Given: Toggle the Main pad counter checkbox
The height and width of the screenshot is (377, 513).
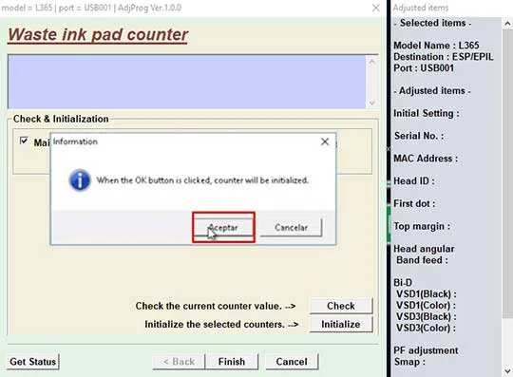Looking at the screenshot, I should (24, 141).
